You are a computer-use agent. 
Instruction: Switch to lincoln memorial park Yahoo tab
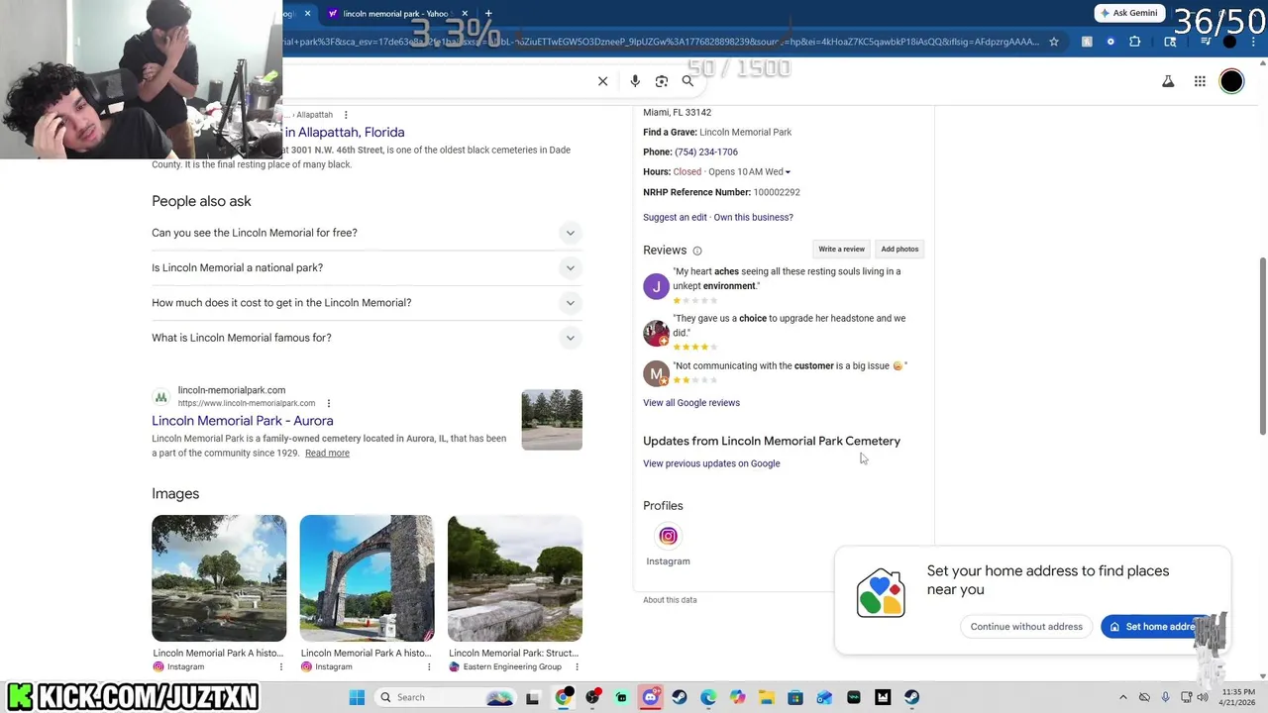tap(395, 14)
